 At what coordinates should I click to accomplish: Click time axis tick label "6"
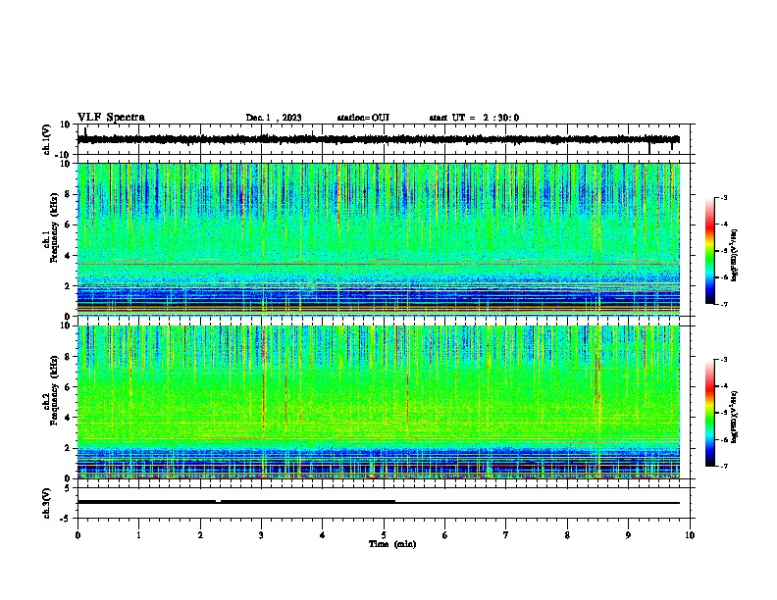click(444, 535)
